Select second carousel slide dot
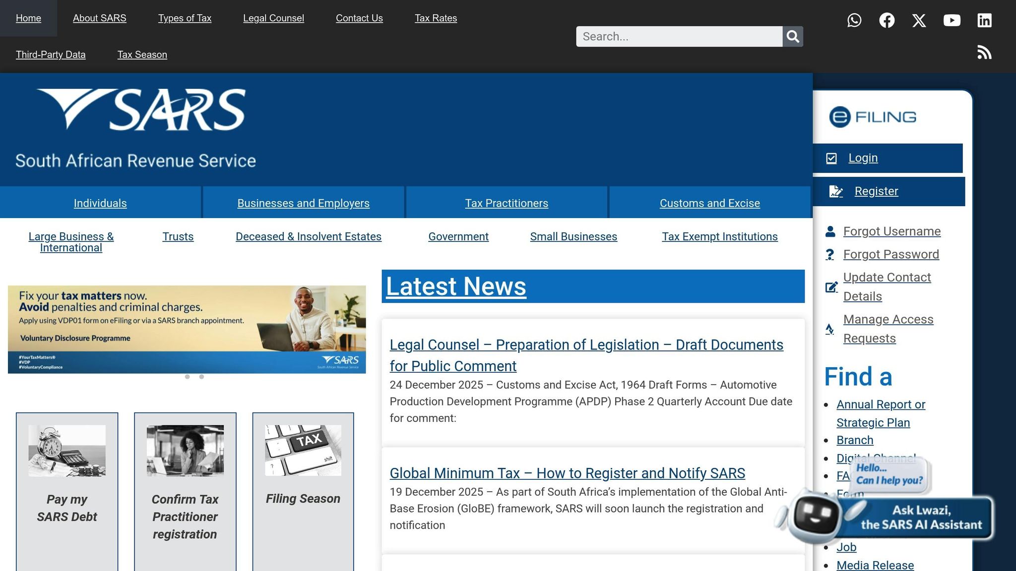This screenshot has width=1016, height=571. [201, 377]
